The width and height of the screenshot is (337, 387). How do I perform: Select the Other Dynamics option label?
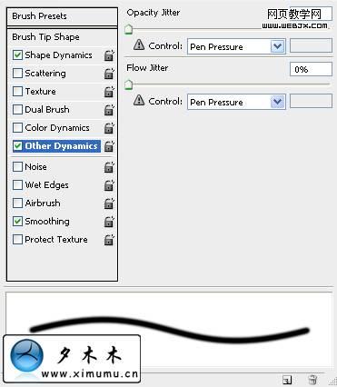tap(61, 146)
